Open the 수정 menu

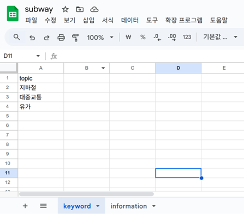(x=50, y=20)
